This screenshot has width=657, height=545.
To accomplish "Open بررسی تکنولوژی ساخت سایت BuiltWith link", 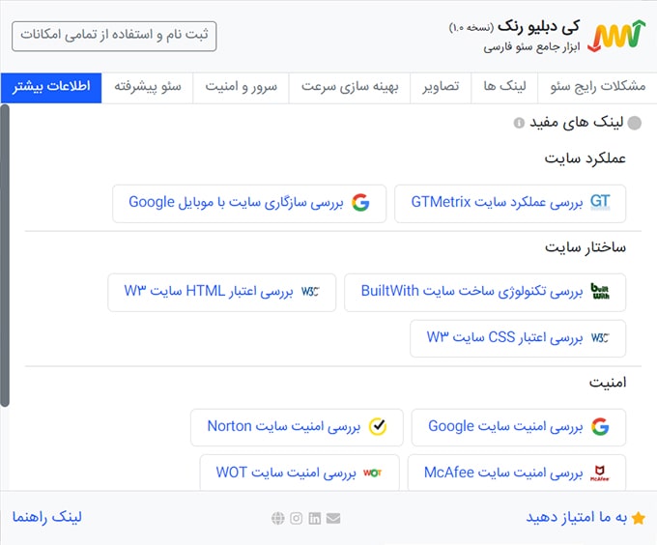I will click(x=485, y=292).
